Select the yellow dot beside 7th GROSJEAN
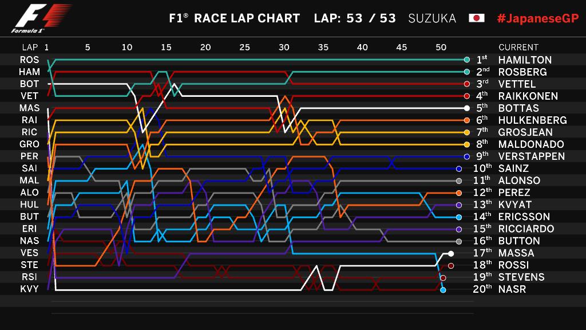 point(467,132)
